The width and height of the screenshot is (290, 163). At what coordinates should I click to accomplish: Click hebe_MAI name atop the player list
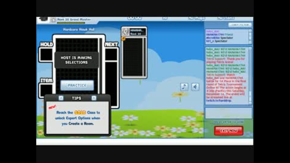213,31
